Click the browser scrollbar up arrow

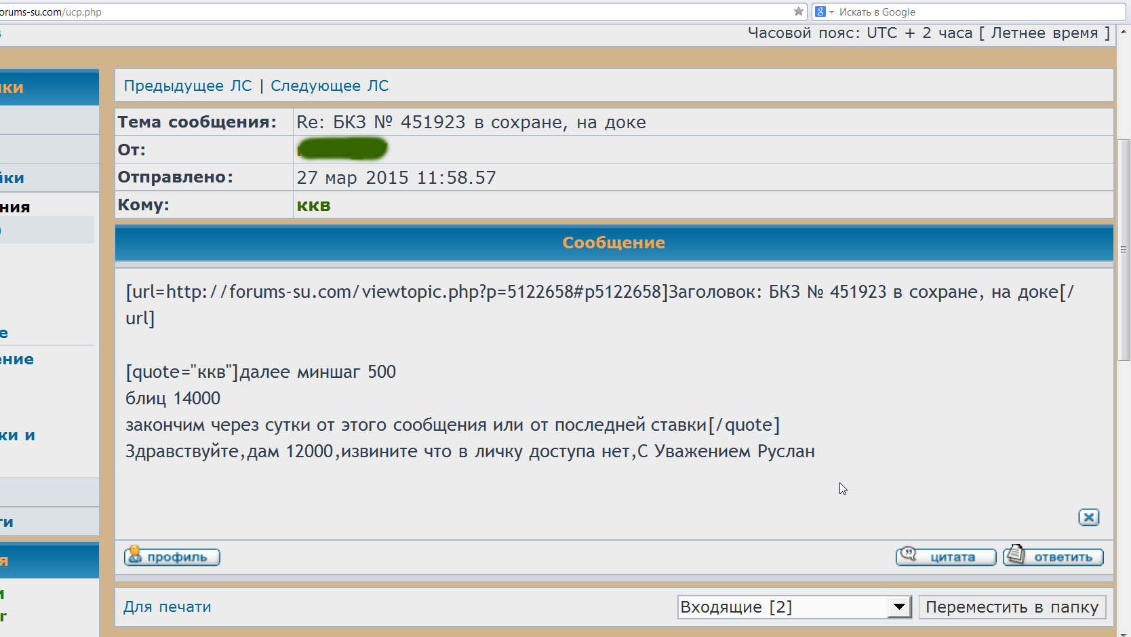pos(1124,31)
